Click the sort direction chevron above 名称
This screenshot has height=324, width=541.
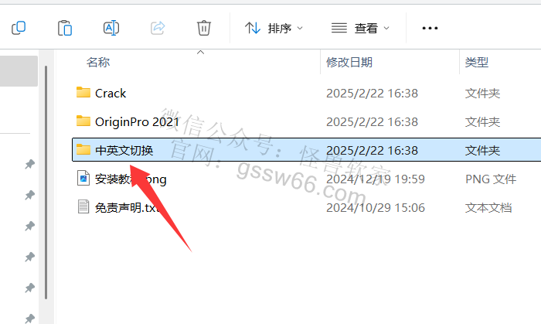pos(200,53)
